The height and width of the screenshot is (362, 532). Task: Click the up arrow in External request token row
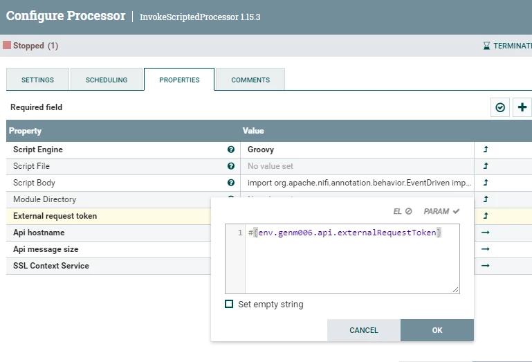click(486, 216)
